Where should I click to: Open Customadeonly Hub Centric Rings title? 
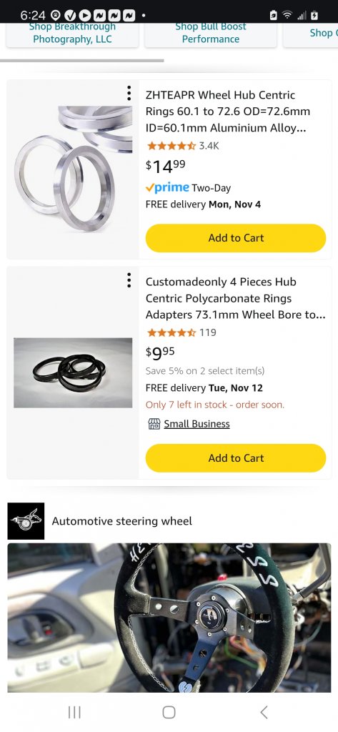pos(235,298)
